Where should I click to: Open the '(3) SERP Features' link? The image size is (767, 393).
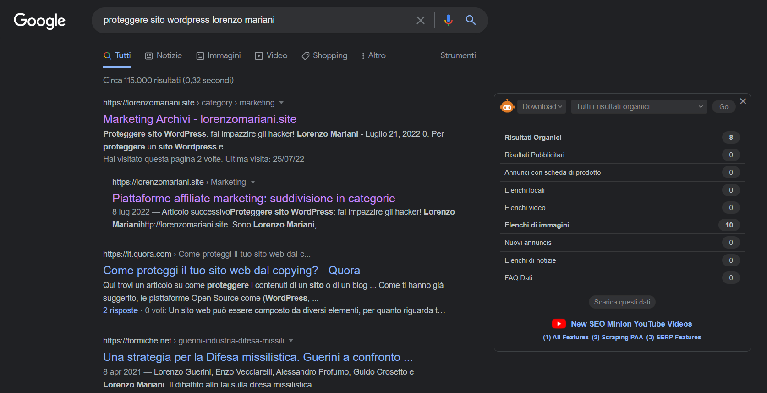pyautogui.click(x=674, y=337)
